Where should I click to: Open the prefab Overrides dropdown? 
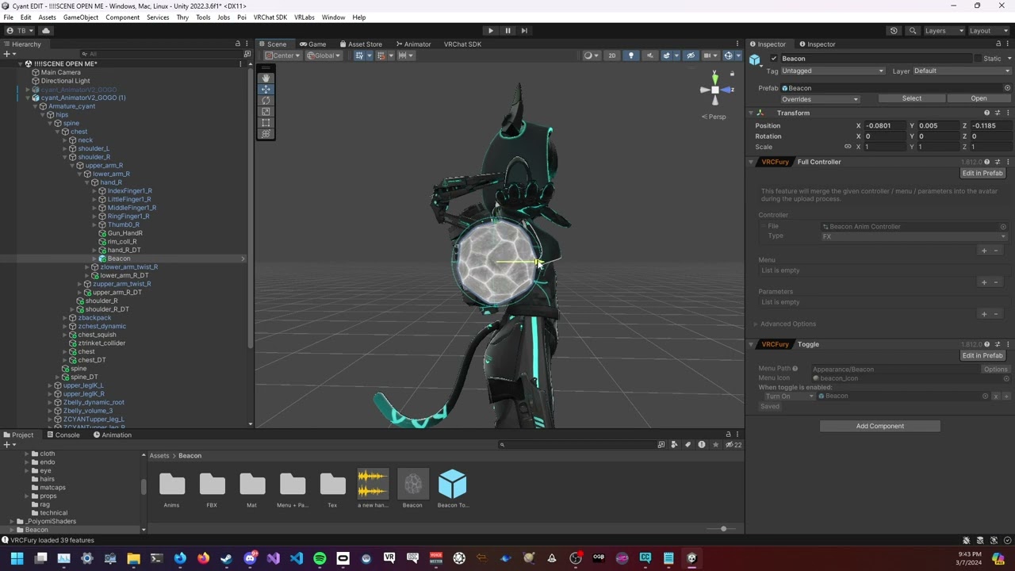click(x=820, y=99)
